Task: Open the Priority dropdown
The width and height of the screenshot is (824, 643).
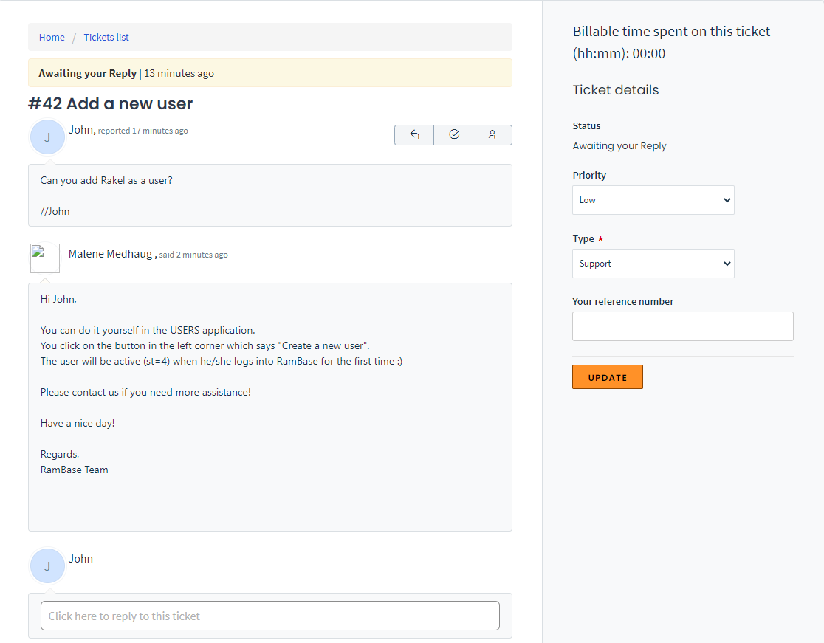Action: point(653,200)
